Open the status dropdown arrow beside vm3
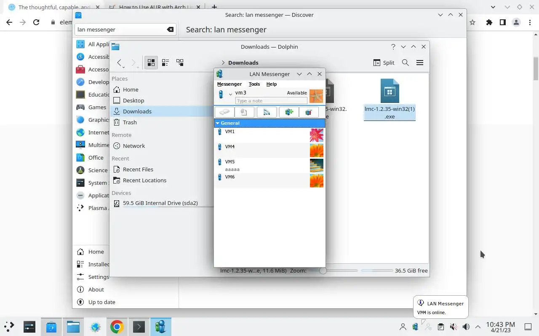 click(x=230, y=94)
